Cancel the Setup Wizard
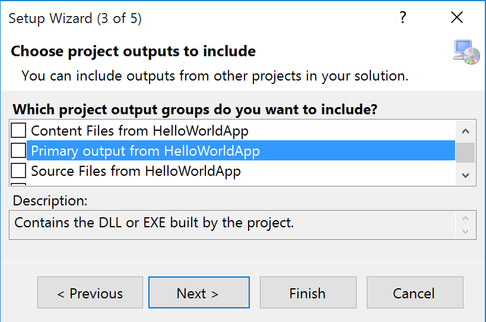Image resolution: width=486 pixels, height=322 pixels. click(415, 292)
